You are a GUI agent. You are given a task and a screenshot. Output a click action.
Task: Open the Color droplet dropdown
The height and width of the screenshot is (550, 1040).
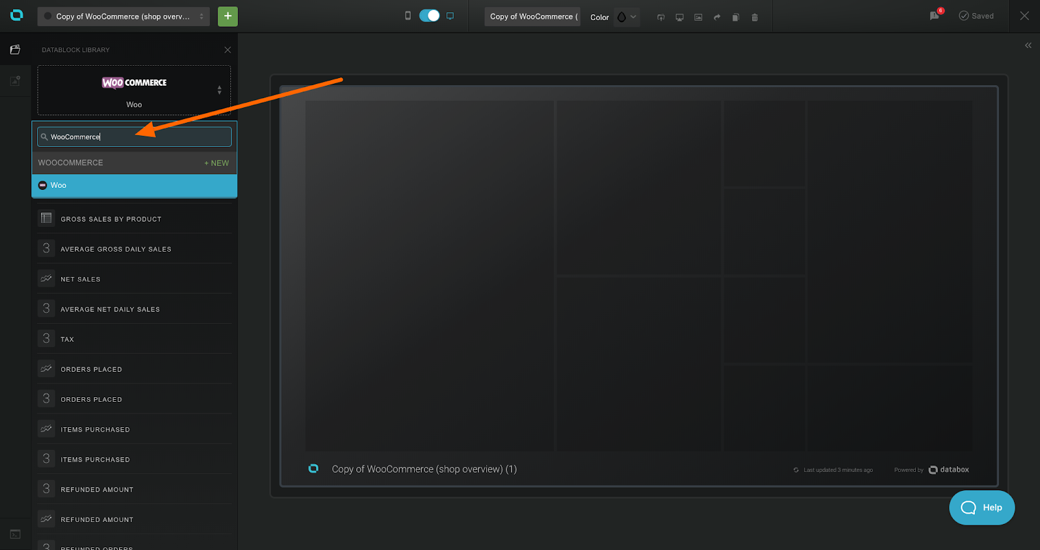click(627, 17)
